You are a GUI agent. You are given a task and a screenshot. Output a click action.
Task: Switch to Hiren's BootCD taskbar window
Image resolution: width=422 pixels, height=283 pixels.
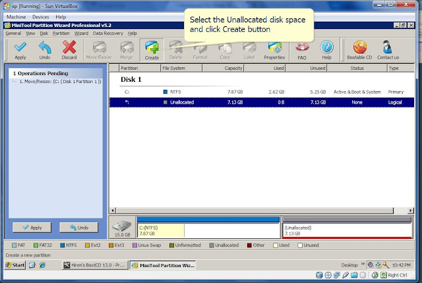(94, 265)
